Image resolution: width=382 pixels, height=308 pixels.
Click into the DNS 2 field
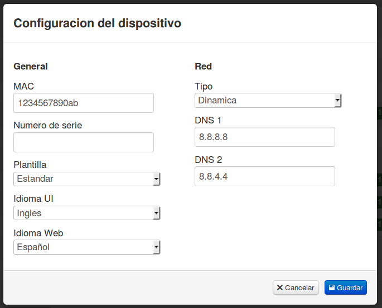[x=265, y=176]
